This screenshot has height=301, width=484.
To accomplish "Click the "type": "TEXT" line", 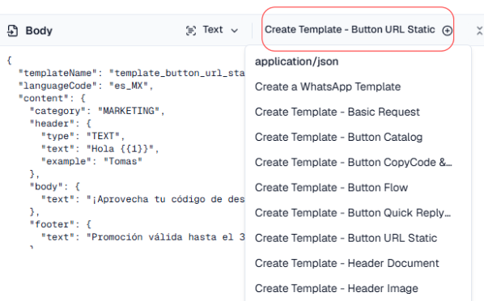I will (83, 136).
